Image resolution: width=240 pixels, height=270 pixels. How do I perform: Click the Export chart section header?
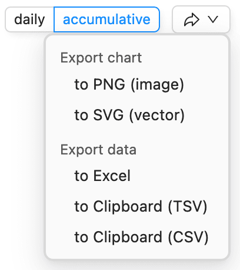[101, 58]
